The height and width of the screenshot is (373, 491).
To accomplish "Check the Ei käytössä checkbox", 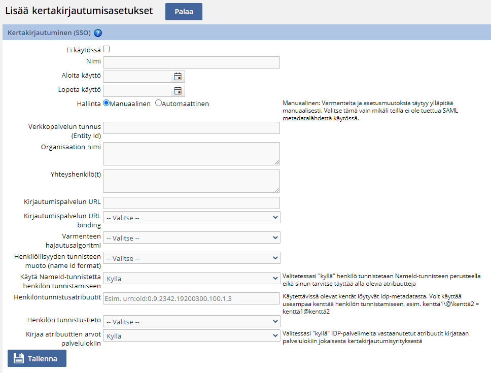I will click(x=106, y=49).
